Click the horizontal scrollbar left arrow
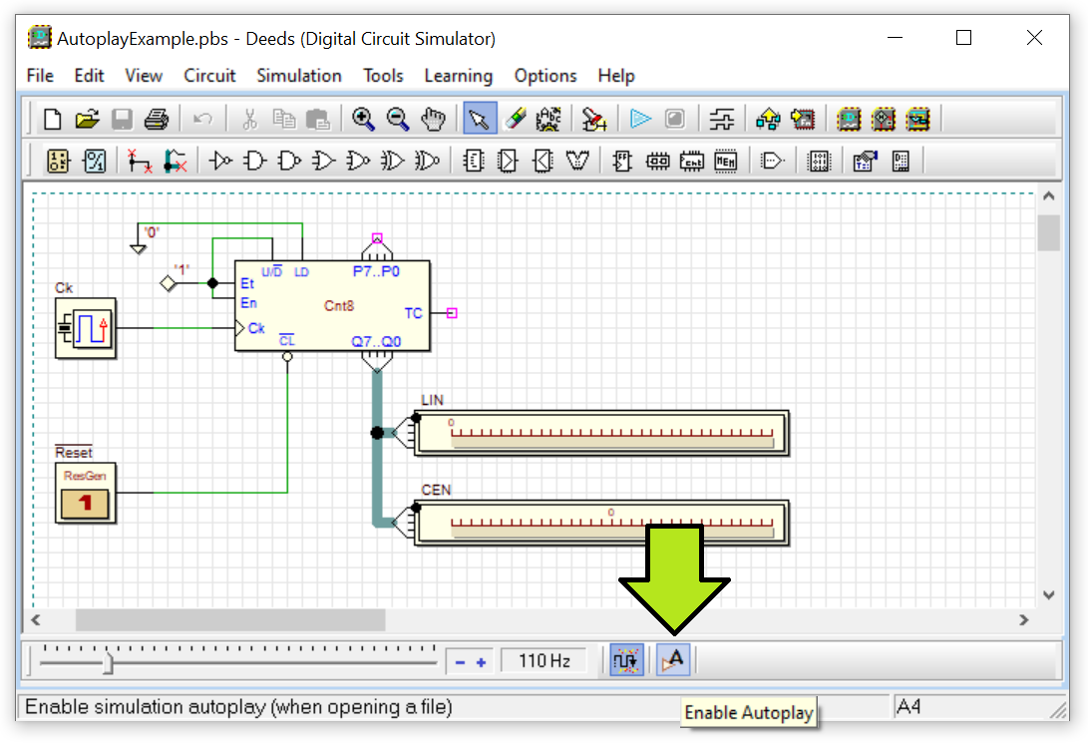 [x=36, y=619]
